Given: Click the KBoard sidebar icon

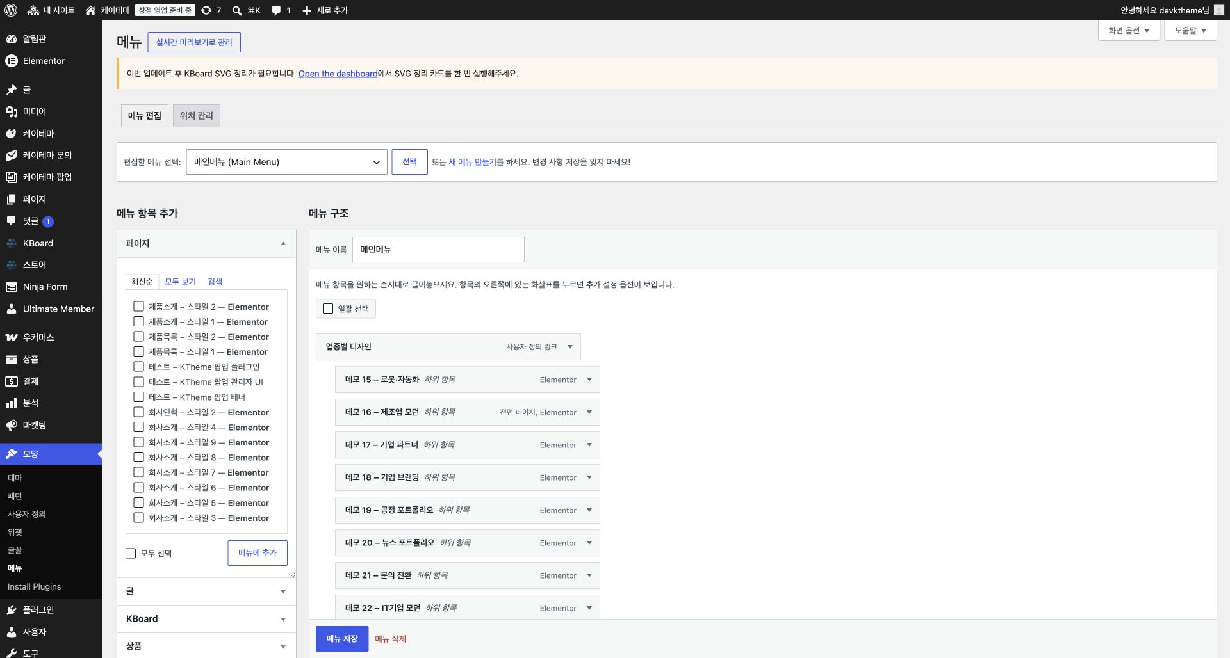Looking at the screenshot, I should (x=12, y=243).
